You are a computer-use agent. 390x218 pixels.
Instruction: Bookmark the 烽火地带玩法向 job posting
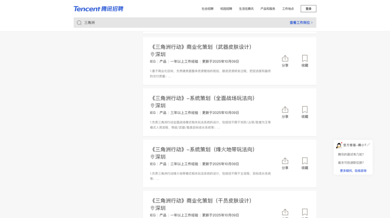(x=305, y=163)
